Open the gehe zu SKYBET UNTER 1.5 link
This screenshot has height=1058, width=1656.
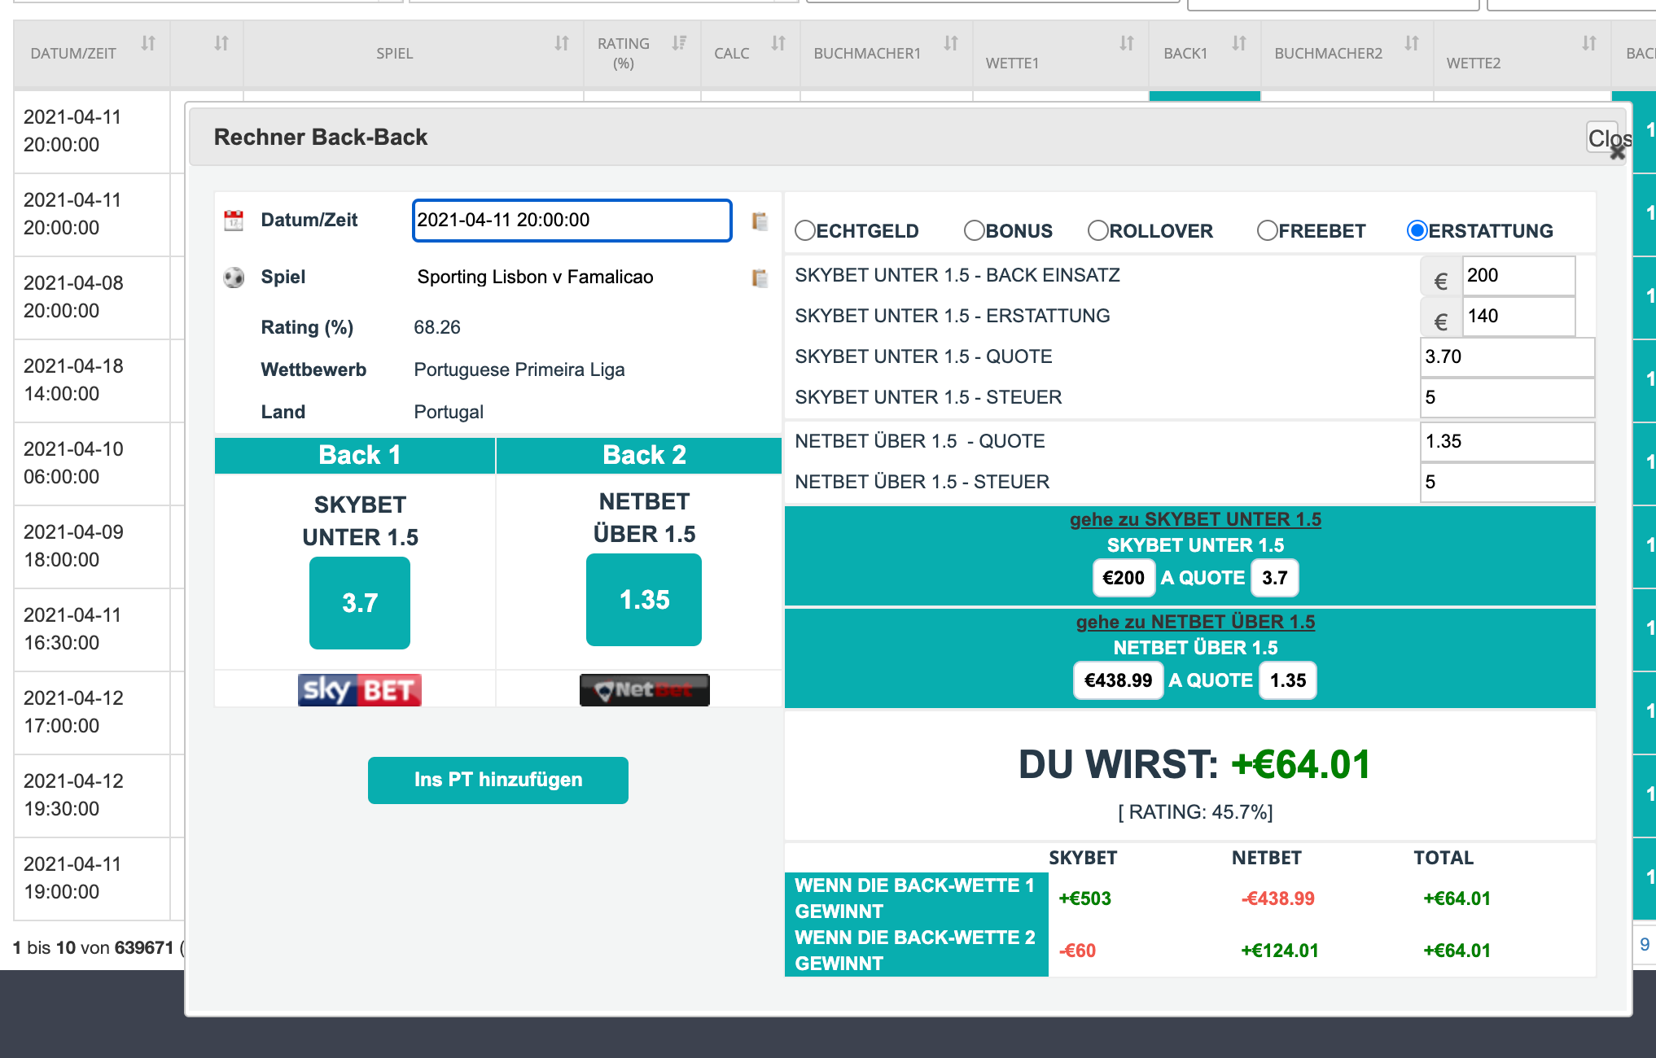(x=1195, y=519)
